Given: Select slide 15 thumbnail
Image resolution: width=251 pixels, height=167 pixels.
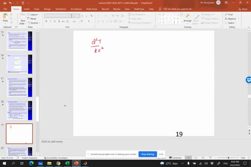Looking at the screenshot, I should click(x=19, y=41).
